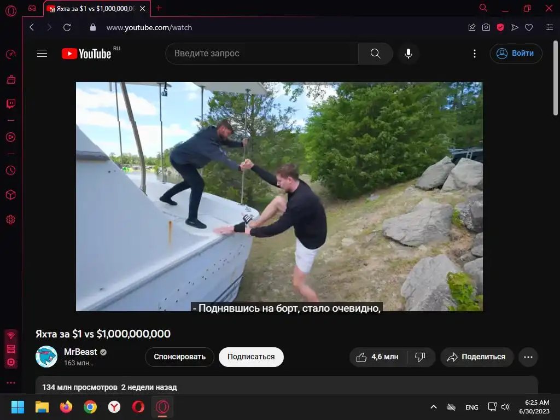Add page to bookmarks with heart icon
560x420 pixels.
click(x=529, y=27)
